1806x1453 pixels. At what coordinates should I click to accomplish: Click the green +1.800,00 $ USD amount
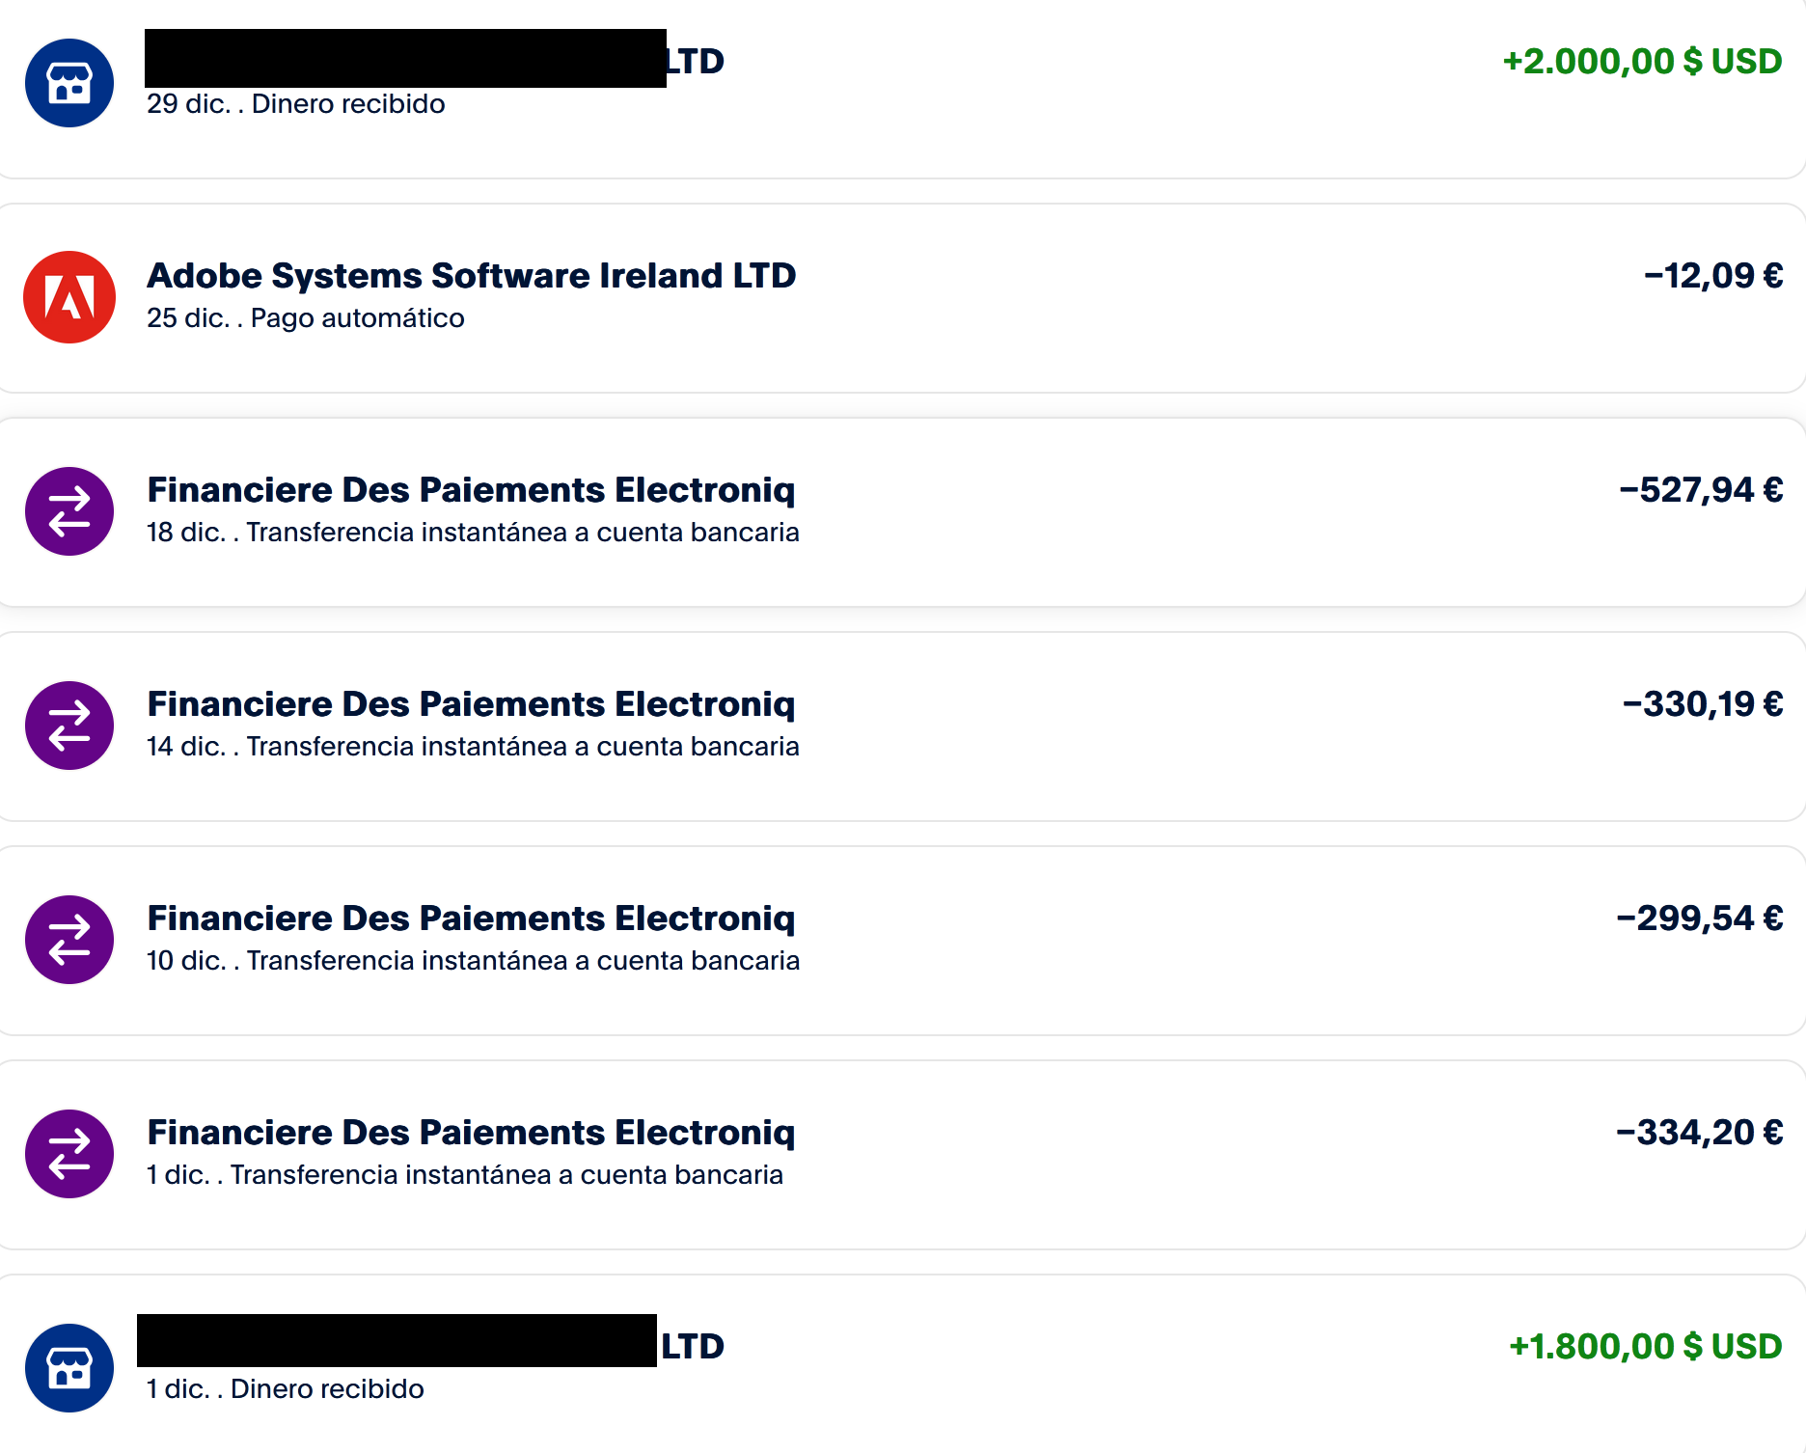[x=1645, y=1347]
